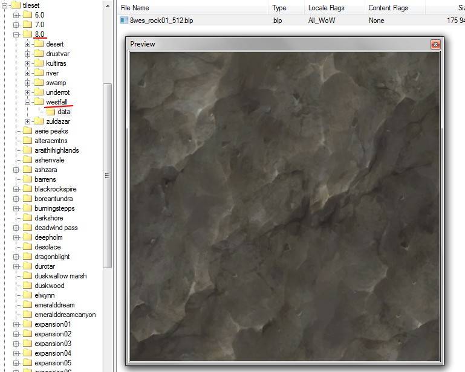Viewport: 465px width, 372px height.
Task: Click the desert folder icon
Action: click(x=39, y=44)
